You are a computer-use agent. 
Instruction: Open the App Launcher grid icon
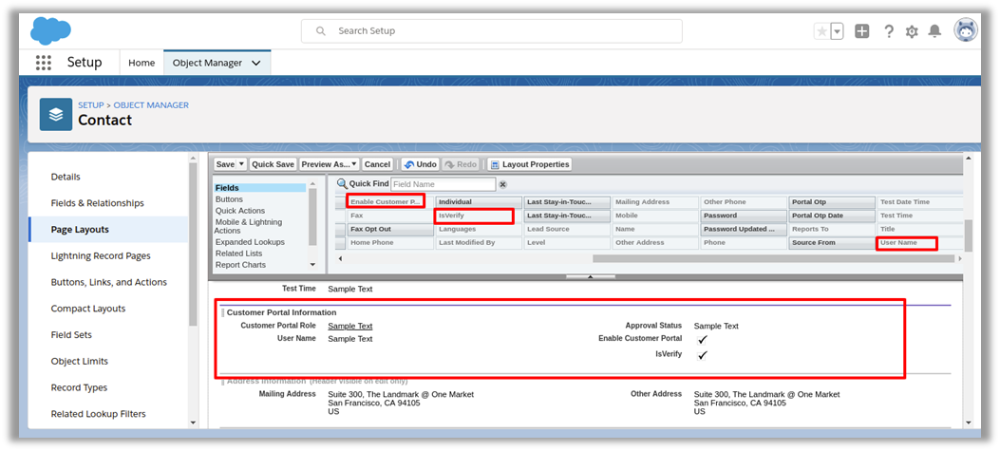pyautogui.click(x=44, y=63)
